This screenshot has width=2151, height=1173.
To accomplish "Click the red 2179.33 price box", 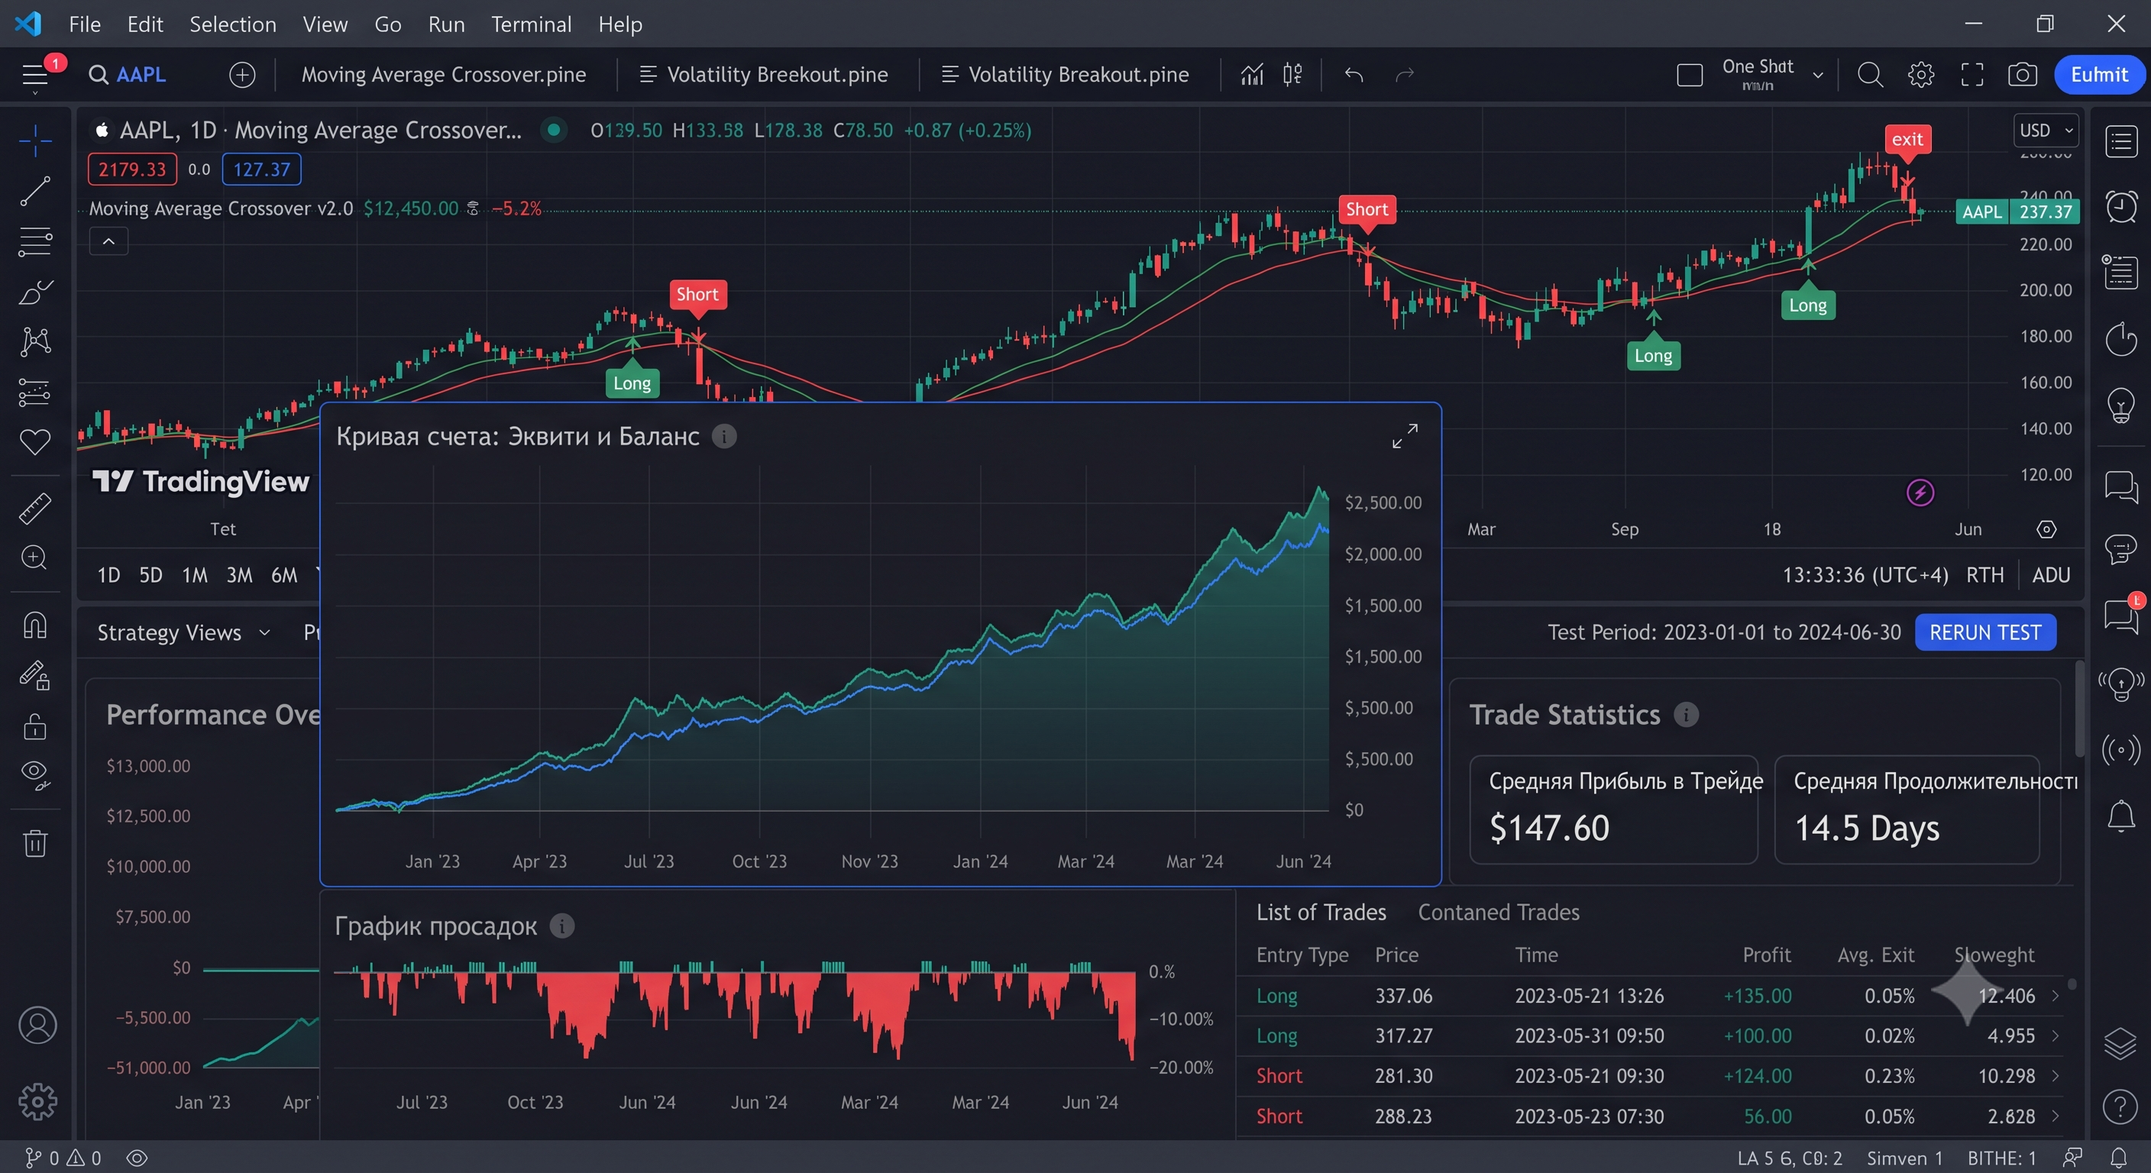I will click(x=132, y=170).
